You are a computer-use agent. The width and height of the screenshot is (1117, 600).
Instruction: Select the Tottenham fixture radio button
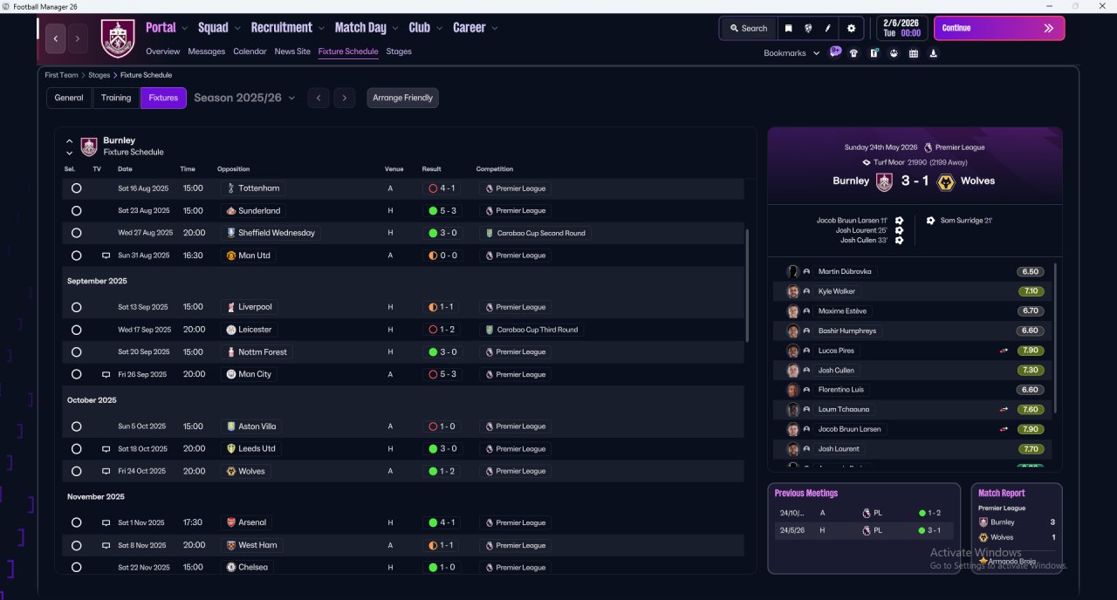point(76,188)
